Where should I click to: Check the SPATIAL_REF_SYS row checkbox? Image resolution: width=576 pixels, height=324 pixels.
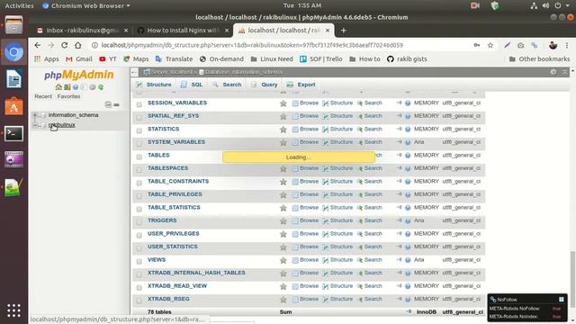[x=139, y=118]
